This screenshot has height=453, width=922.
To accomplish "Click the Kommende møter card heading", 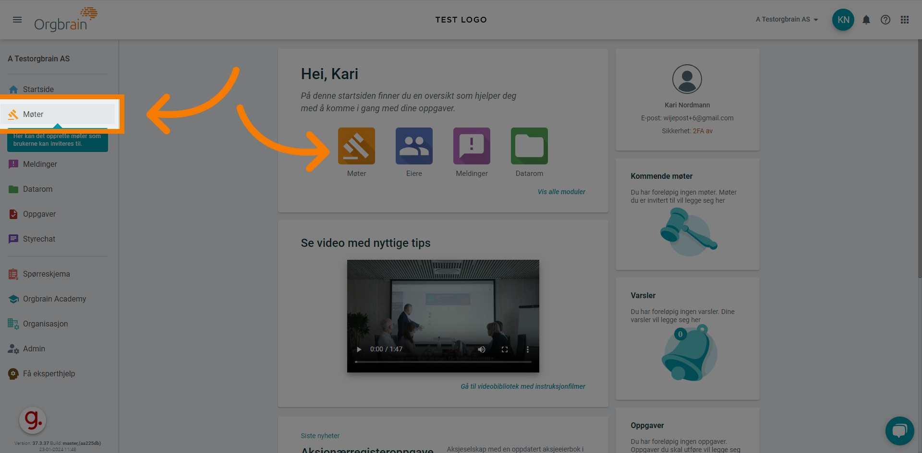I will [x=661, y=176].
